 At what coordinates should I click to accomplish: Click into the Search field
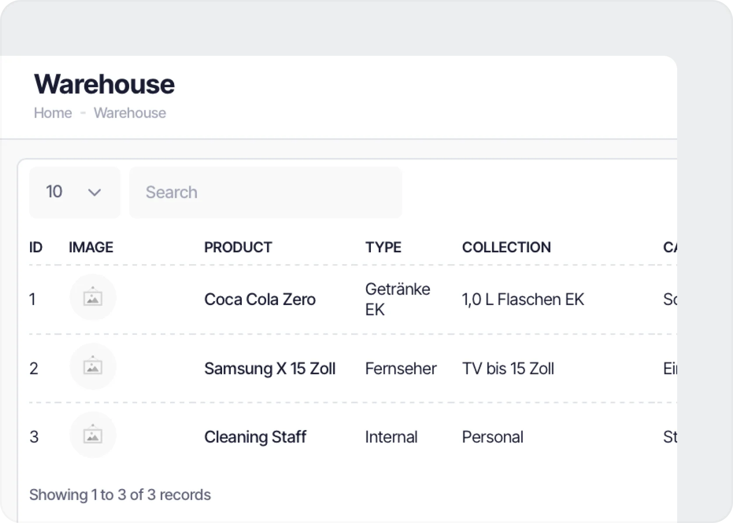point(265,192)
